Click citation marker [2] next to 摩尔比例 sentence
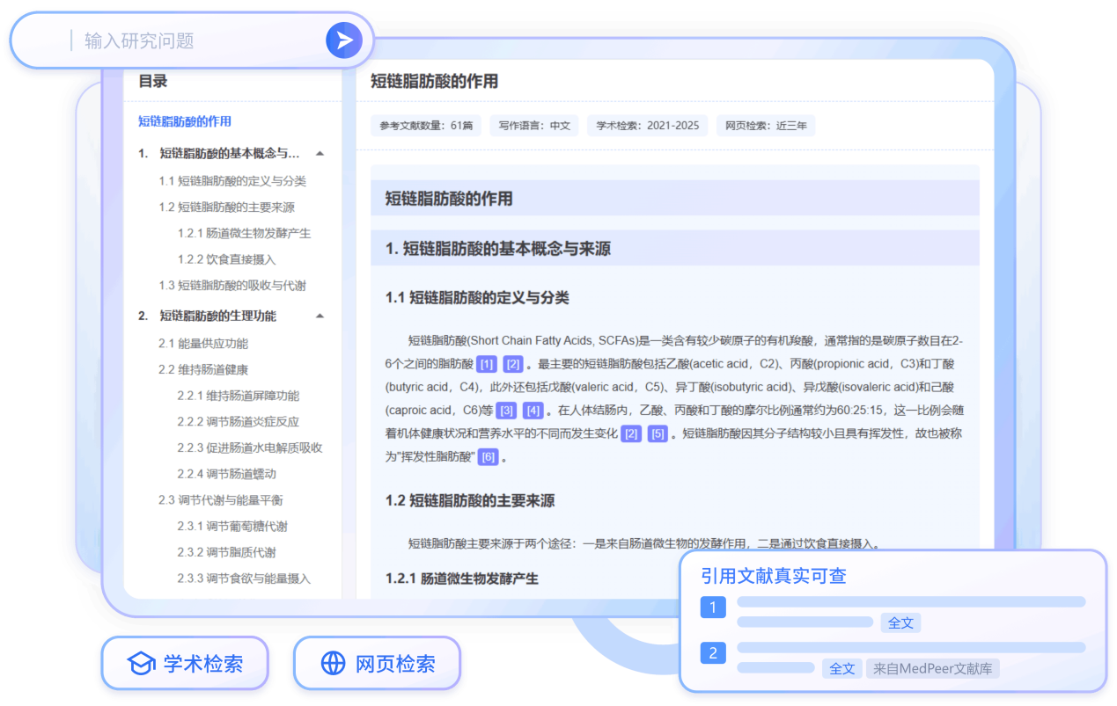 tap(631, 433)
